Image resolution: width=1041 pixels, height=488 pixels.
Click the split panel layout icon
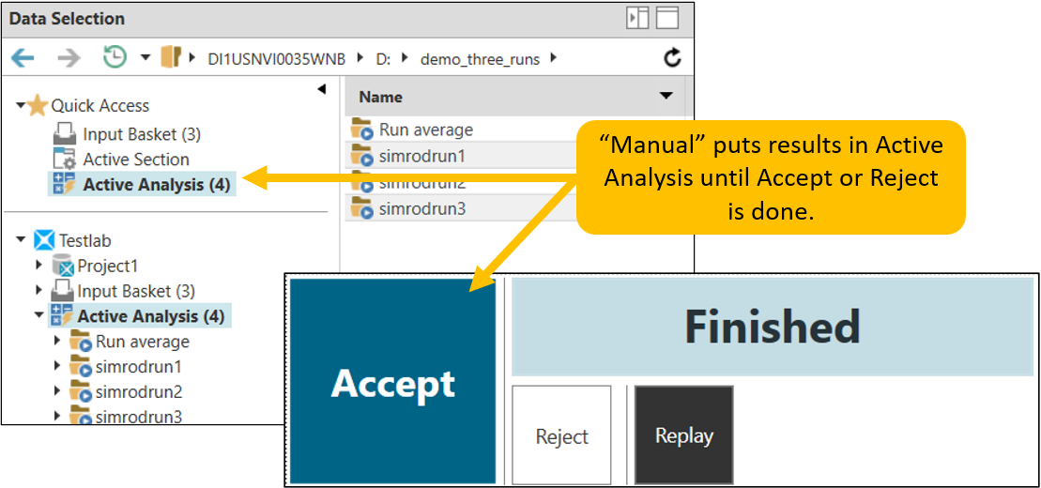tap(637, 19)
